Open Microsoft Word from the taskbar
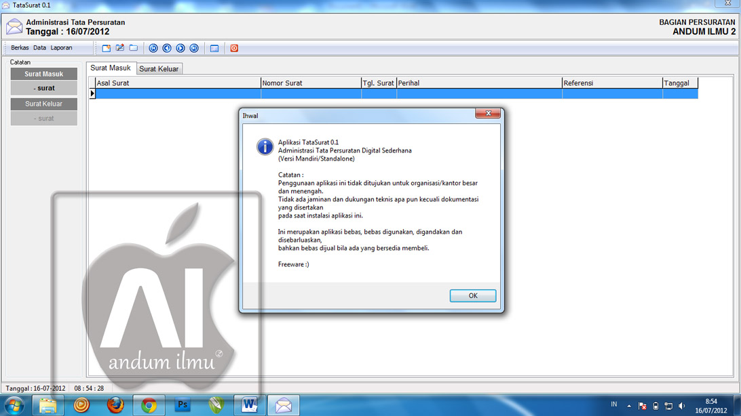The height and width of the screenshot is (416, 741). [250, 405]
